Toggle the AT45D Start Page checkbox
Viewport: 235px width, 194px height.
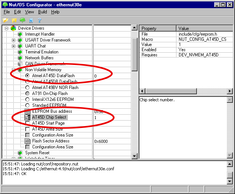[27, 123]
